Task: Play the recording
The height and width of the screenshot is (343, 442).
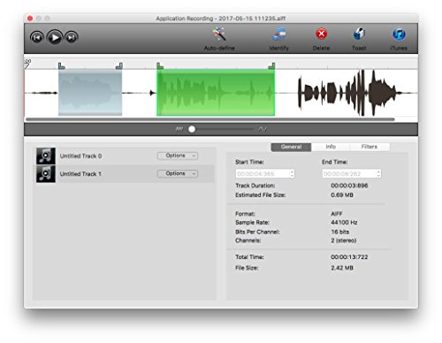Action: click(x=55, y=37)
